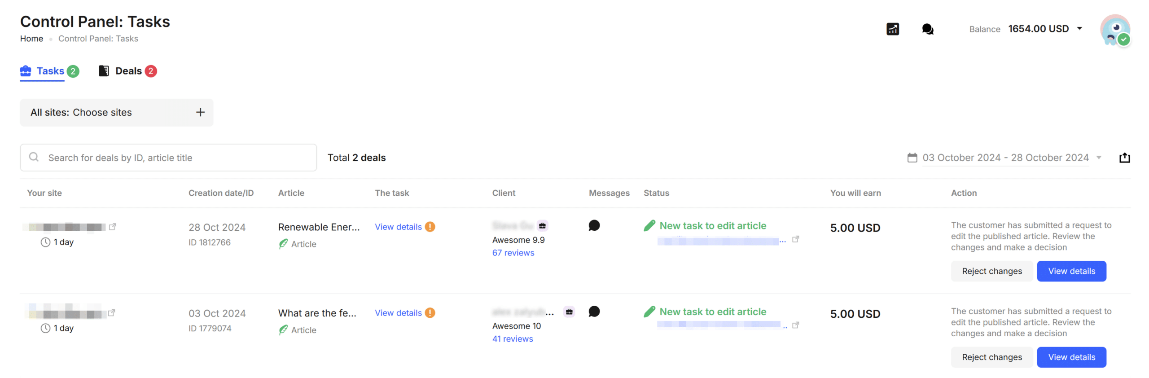Switch to the Deals tab
1149x378 pixels.
tap(128, 70)
